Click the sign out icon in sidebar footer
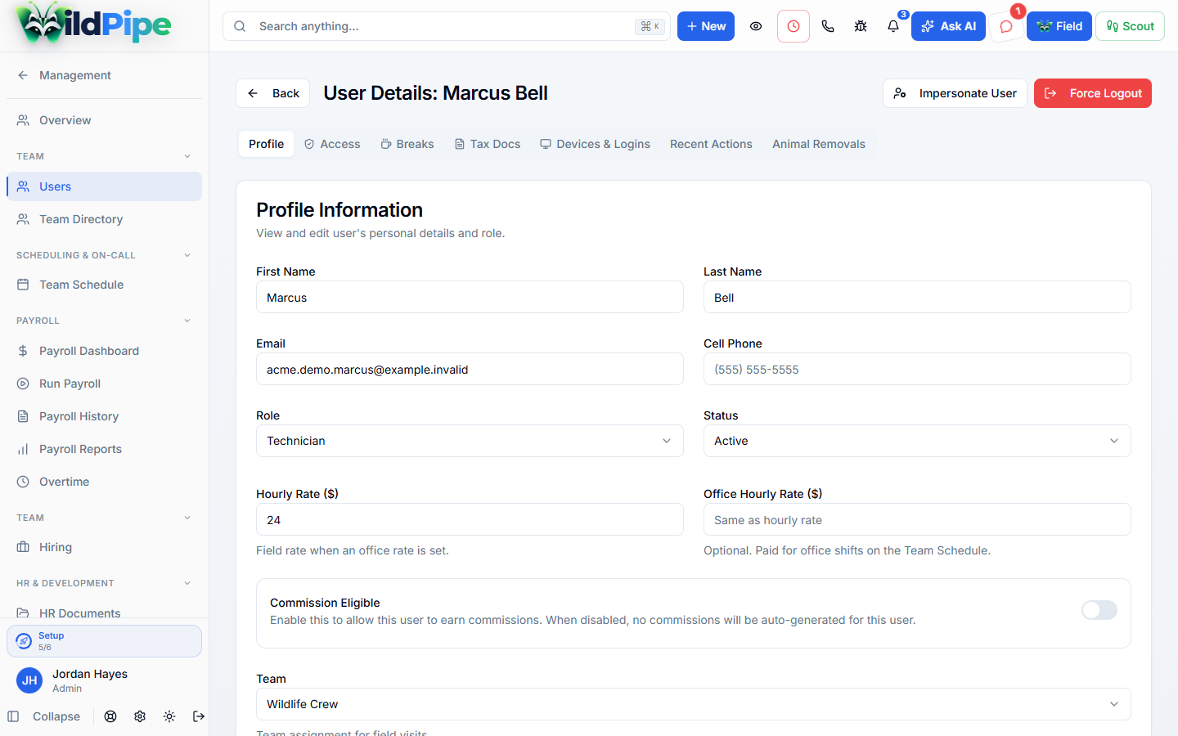1178x736 pixels. click(199, 716)
